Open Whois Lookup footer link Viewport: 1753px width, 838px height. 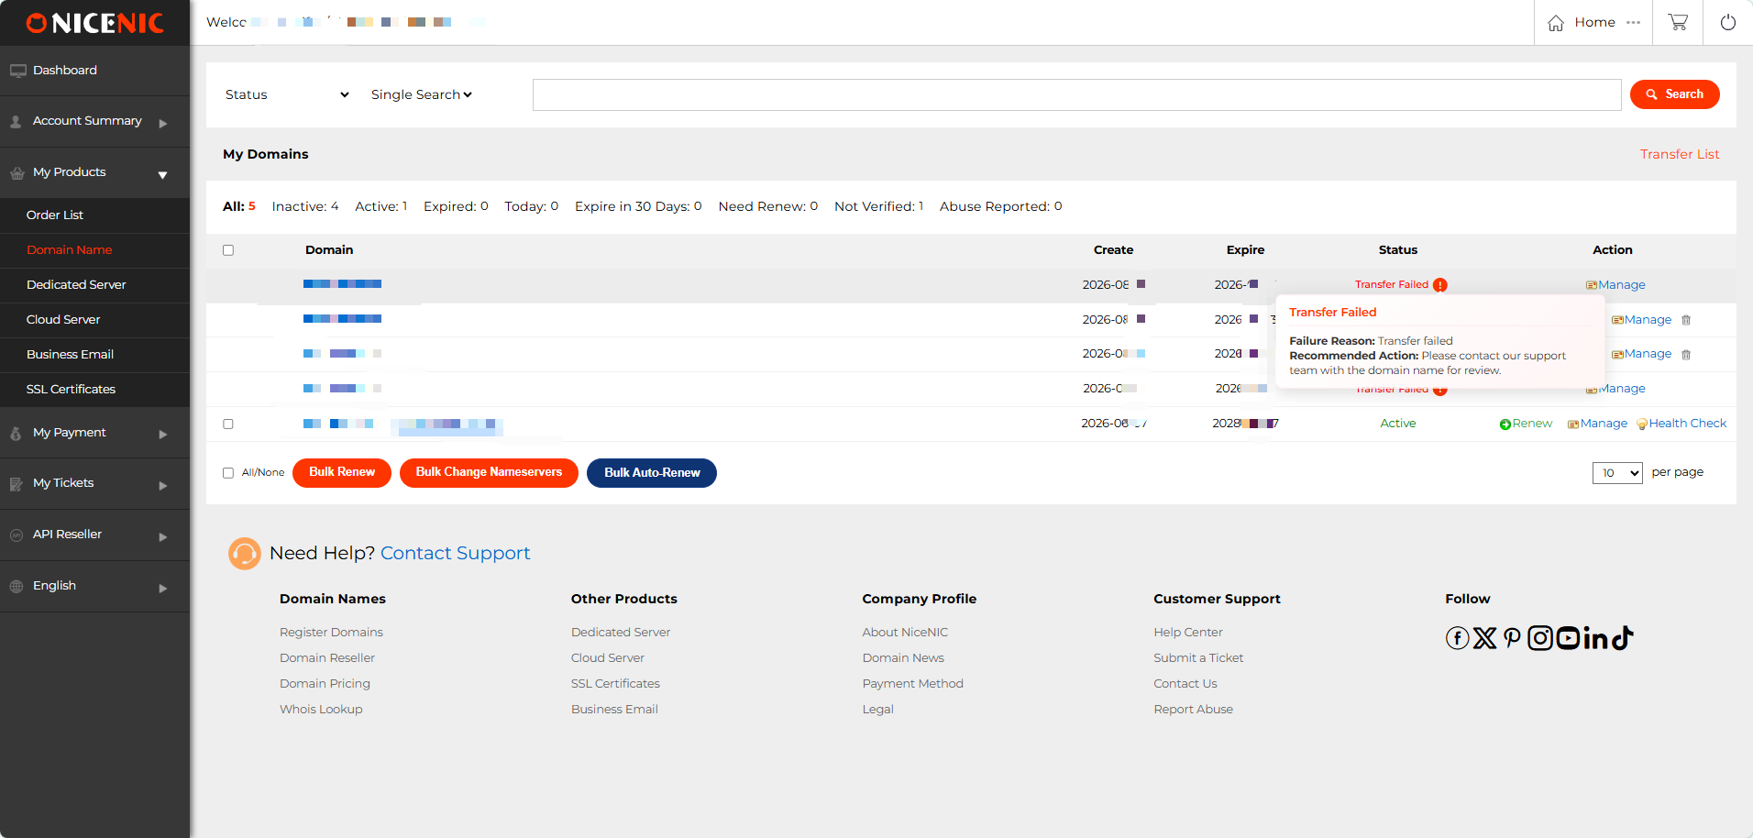(321, 710)
